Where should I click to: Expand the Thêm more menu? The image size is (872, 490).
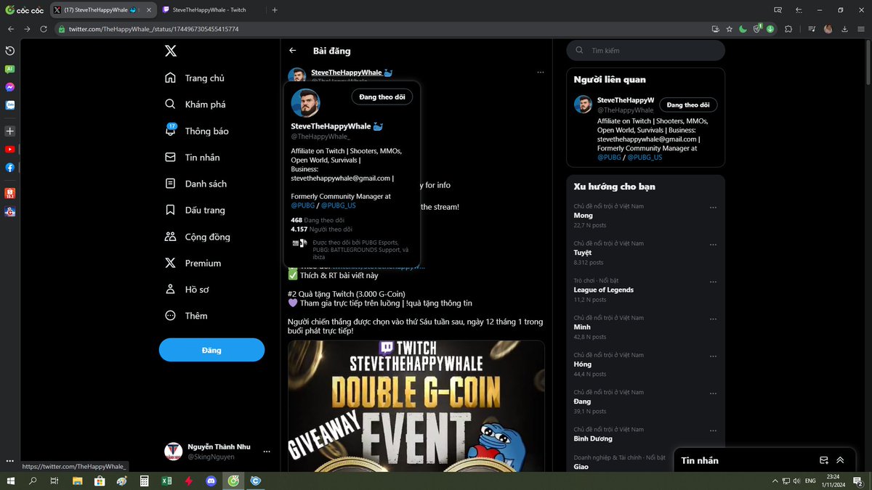click(x=186, y=316)
